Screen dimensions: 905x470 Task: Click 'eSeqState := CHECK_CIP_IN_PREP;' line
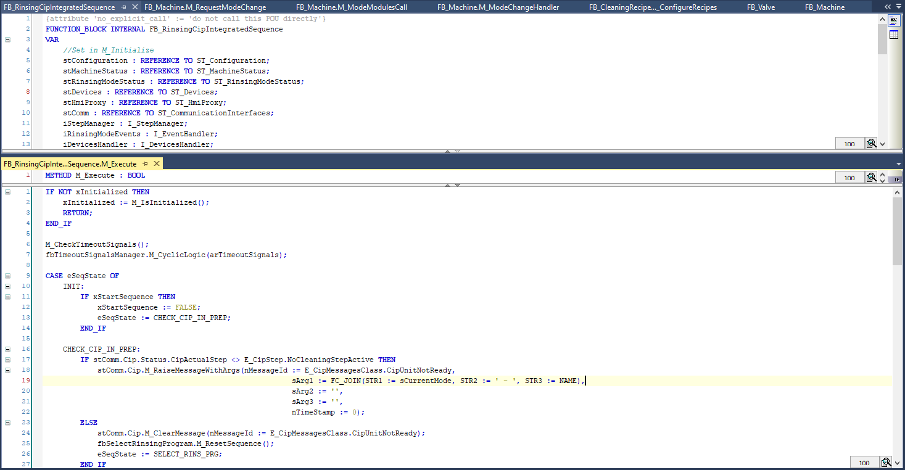tap(164, 318)
